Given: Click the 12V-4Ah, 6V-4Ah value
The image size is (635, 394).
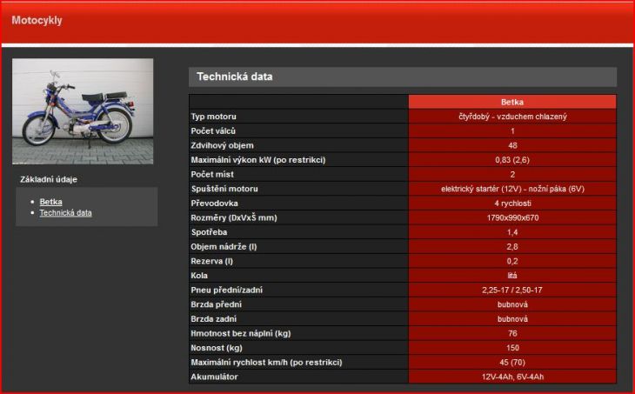Looking at the screenshot, I should pyautogui.click(x=512, y=377).
